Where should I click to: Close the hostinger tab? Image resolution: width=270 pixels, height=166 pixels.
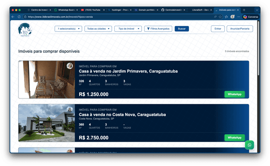[x=131, y=10]
